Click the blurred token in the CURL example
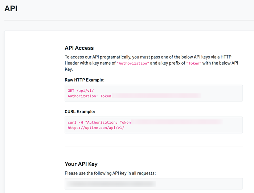This screenshot has height=193, width=254. coord(177,122)
